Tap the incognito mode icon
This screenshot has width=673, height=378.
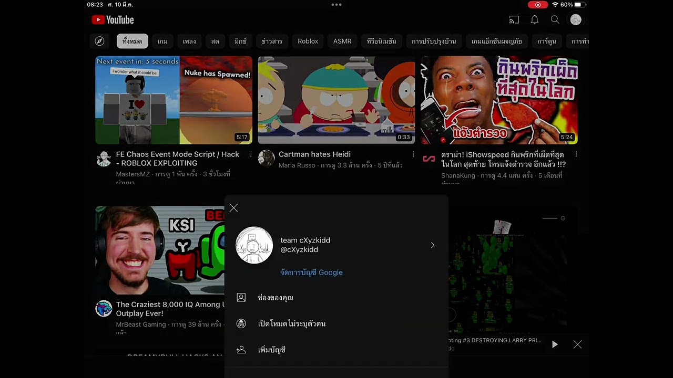(x=241, y=324)
